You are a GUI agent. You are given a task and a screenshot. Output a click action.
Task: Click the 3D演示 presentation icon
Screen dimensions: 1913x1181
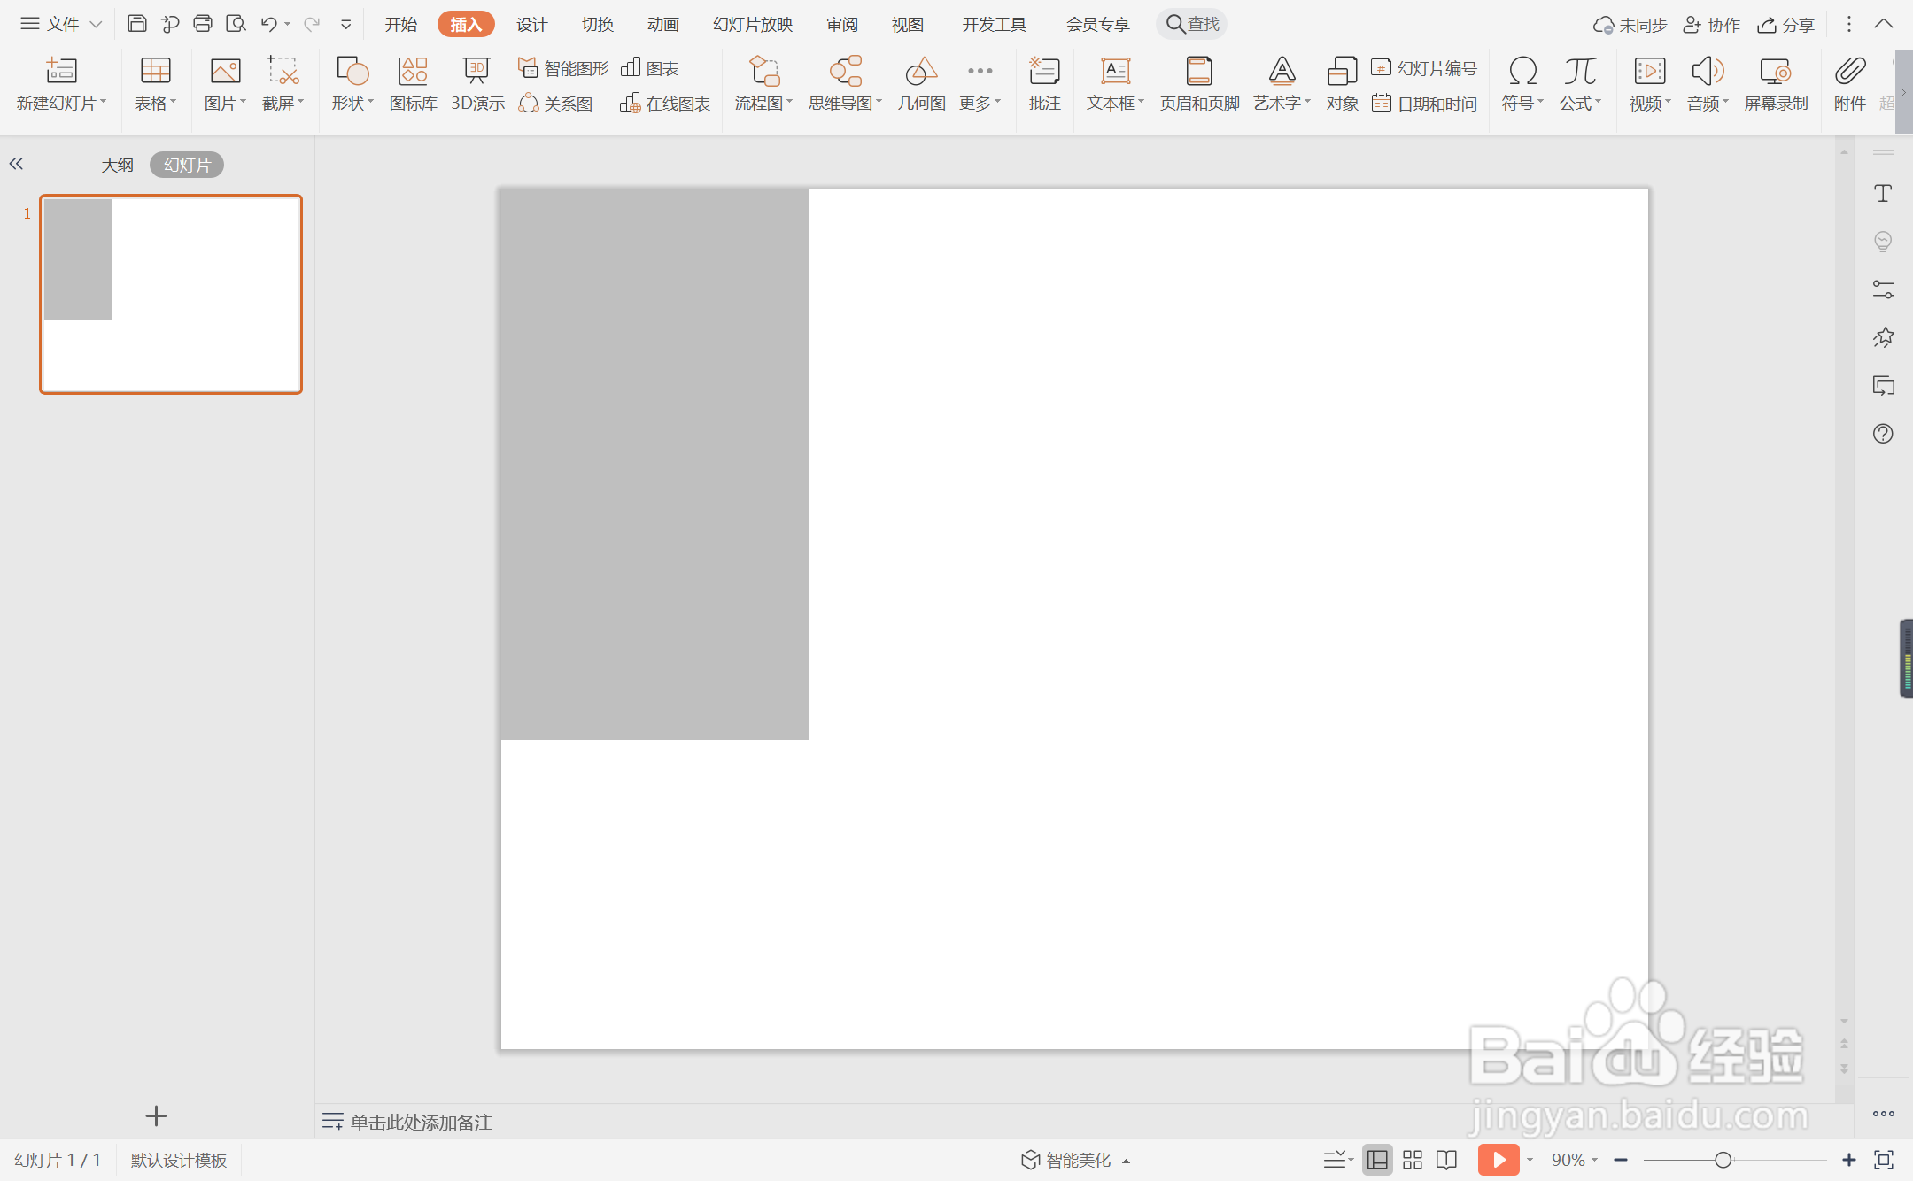coord(476,83)
